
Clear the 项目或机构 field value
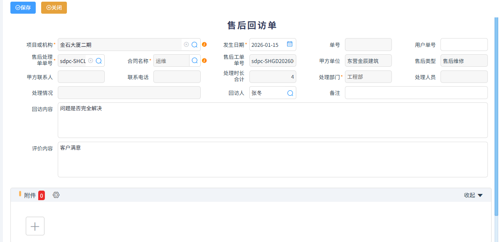186,45
